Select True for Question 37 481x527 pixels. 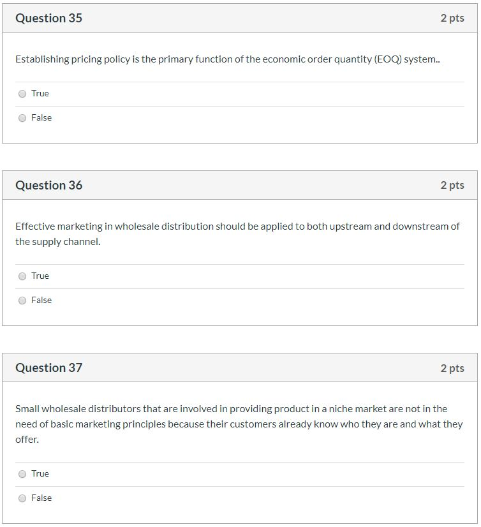pyautogui.click(x=22, y=473)
